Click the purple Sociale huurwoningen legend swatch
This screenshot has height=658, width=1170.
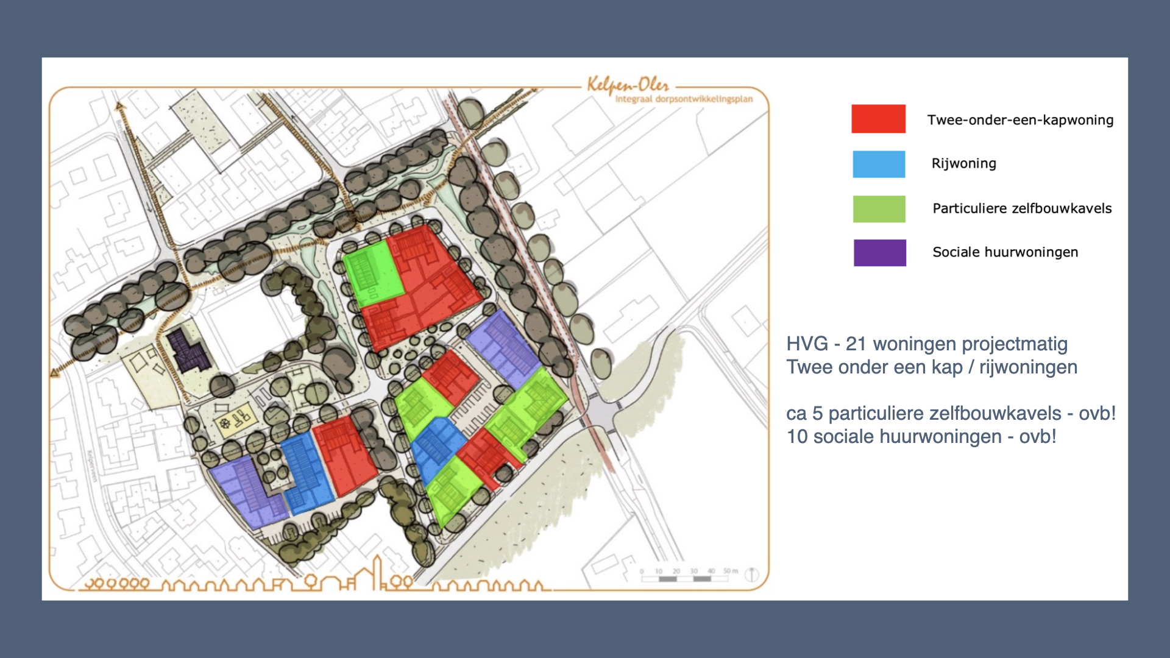tap(879, 253)
